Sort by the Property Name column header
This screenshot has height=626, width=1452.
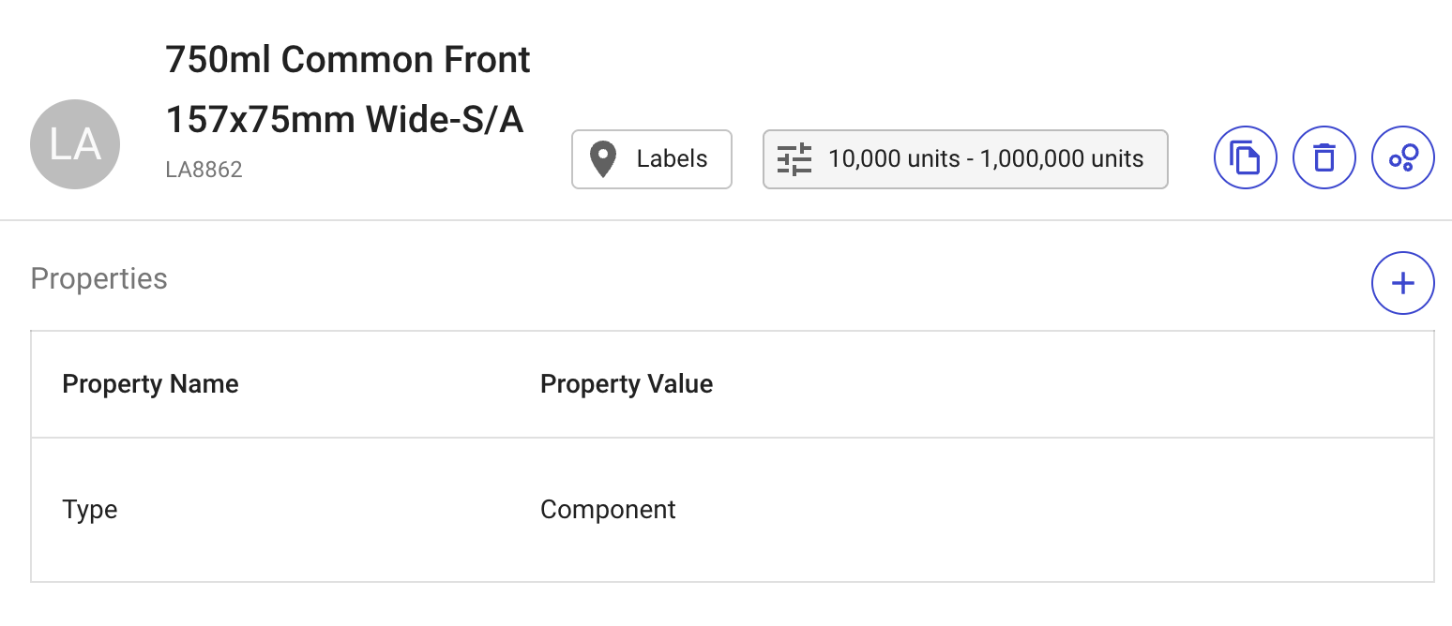150,384
